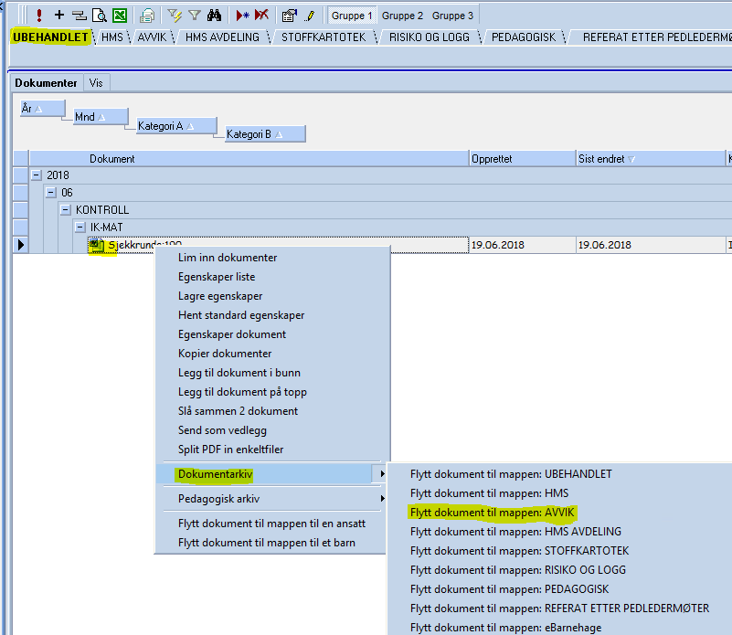Image resolution: width=732 pixels, height=635 pixels.
Task: Choose Lim inn dokumenter
Action: (272, 258)
